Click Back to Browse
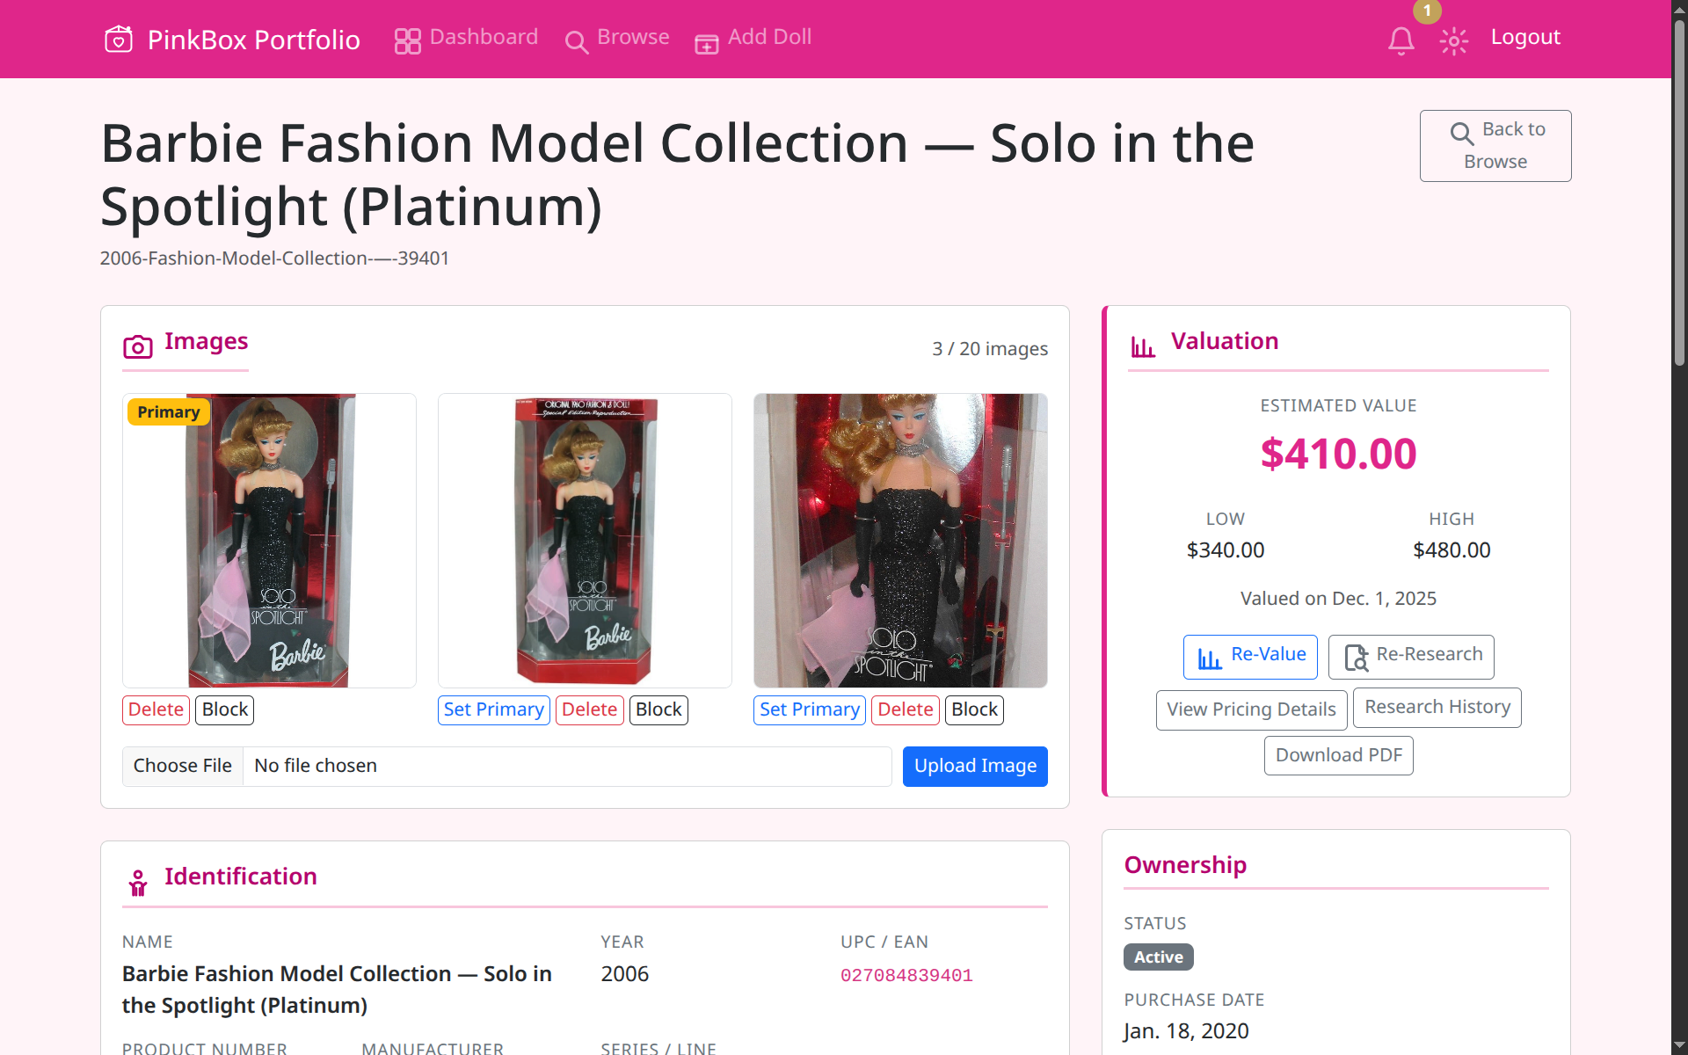This screenshot has width=1688, height=1055. (x=1495, y=145)
